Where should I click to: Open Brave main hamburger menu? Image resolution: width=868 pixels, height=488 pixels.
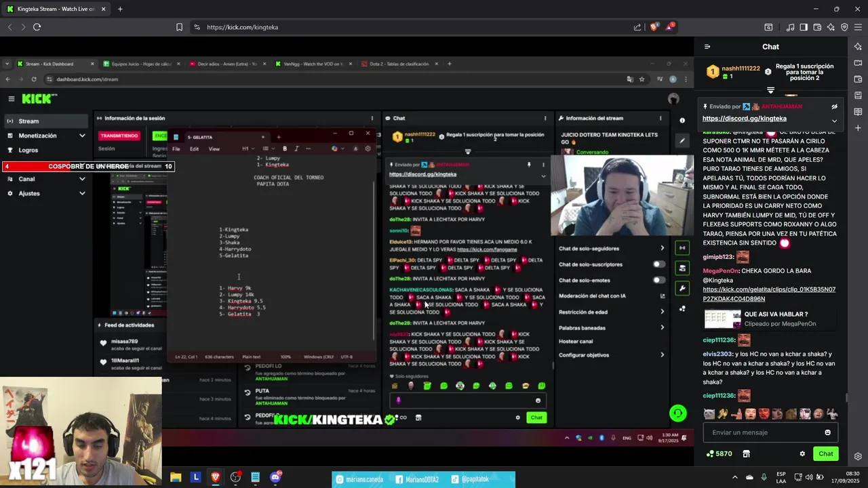858,27
